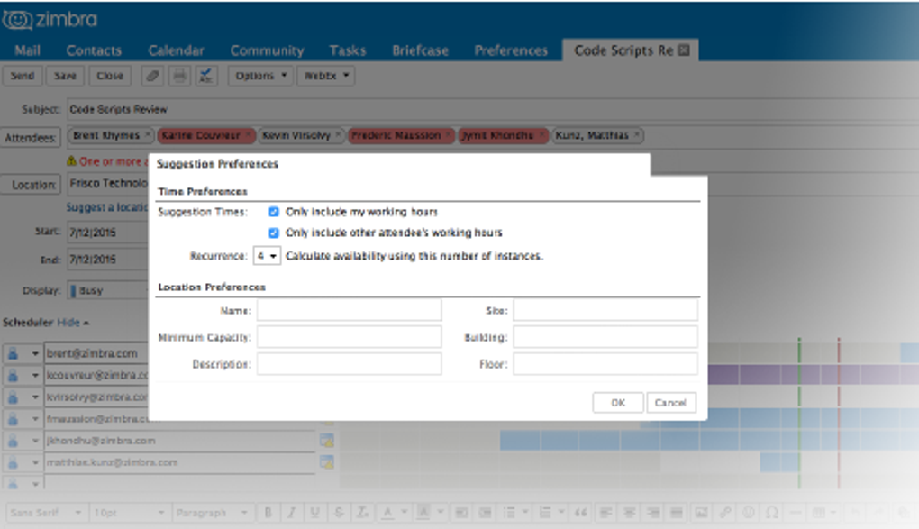The width and height of the screenshot is (919, 529).
Task: Expand role dropdown arrow for brent@zimbra.com
Action: [34, 353]
